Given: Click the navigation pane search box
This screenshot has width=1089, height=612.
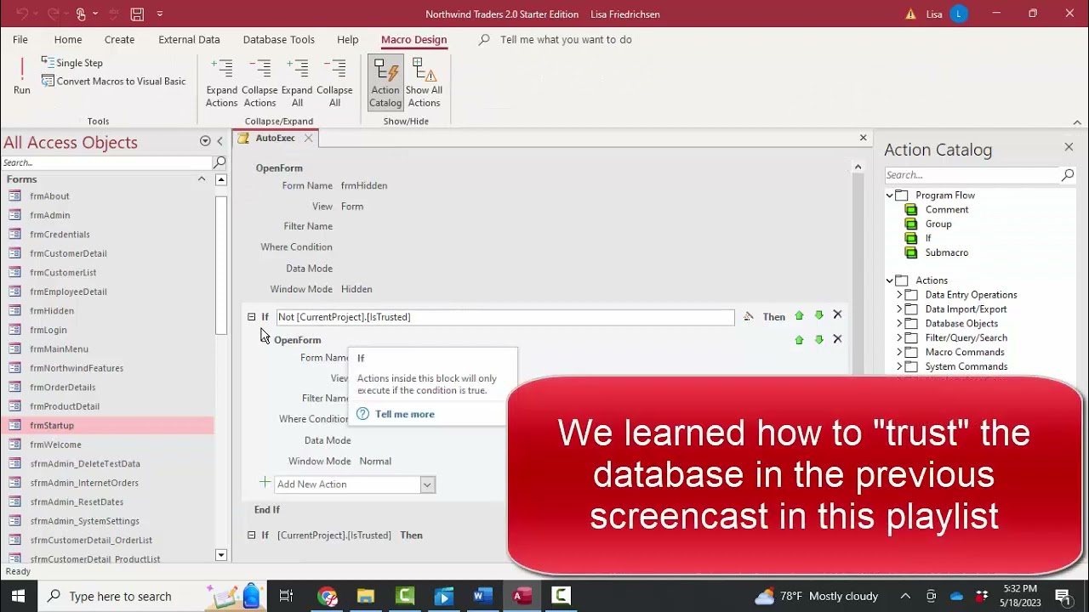Looking at the screenshot, I should pos(106,162).
